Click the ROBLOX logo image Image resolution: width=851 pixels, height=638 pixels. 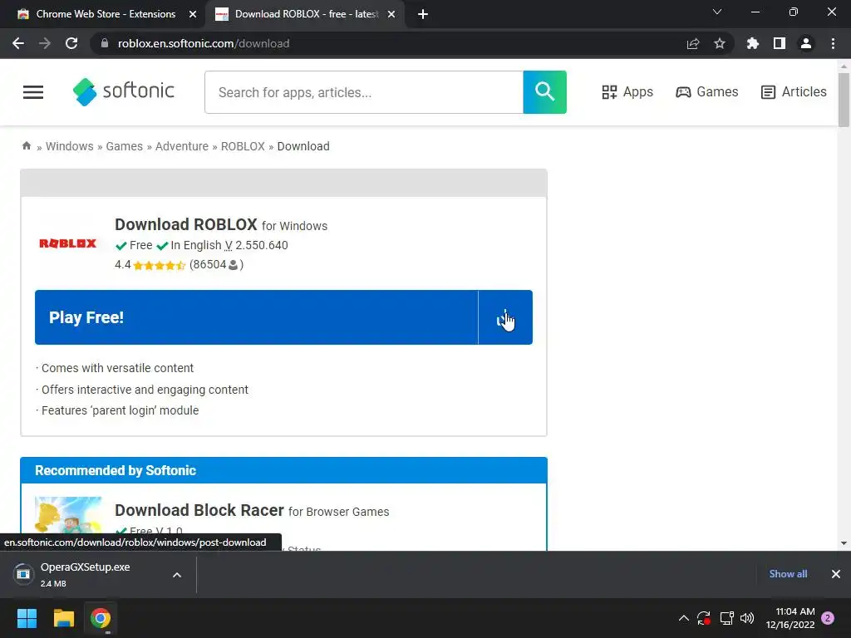pyautogui.click(x=68, y=243)
